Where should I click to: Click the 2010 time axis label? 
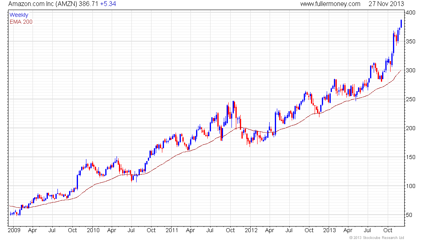[93, 230]
